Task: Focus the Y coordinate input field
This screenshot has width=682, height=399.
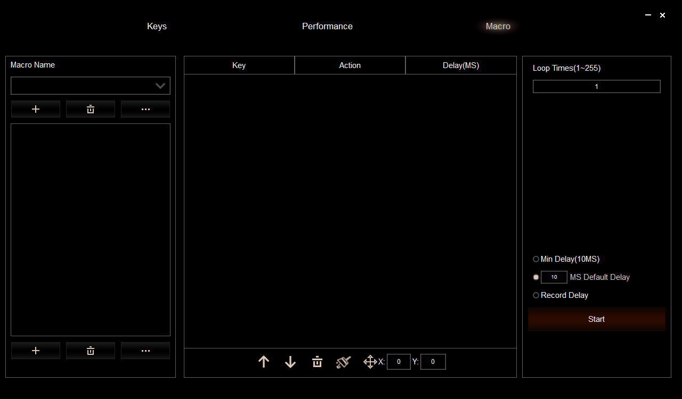Action: [x=433, y=362]
